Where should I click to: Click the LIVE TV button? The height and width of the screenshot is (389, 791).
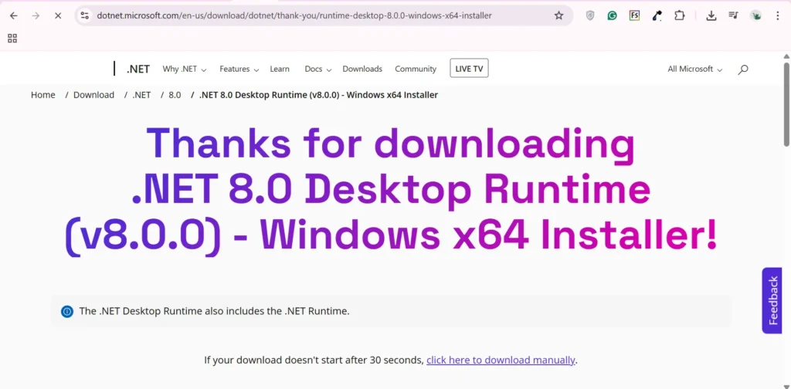coord(469,69)
